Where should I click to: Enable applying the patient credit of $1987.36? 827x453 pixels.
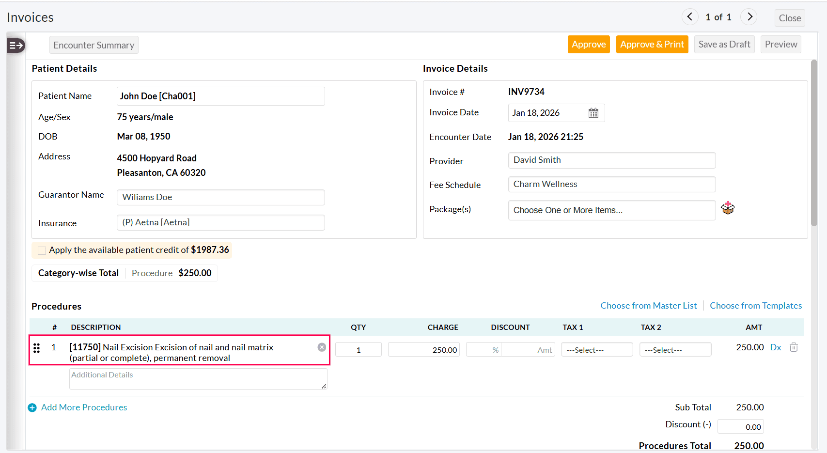point(42,250)
